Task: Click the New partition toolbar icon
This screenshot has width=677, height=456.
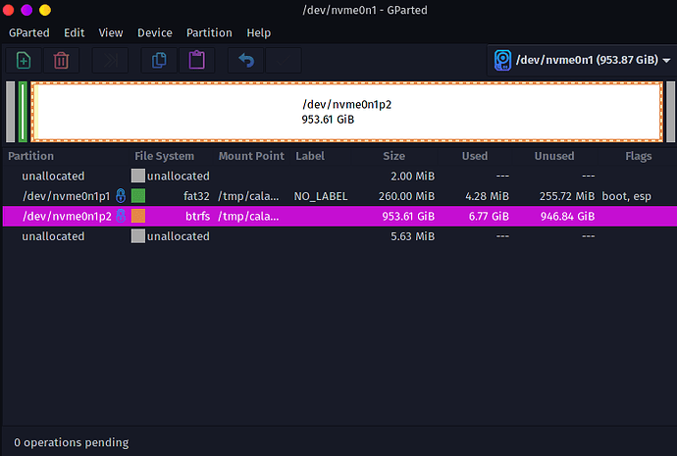Action: [24, 60]
